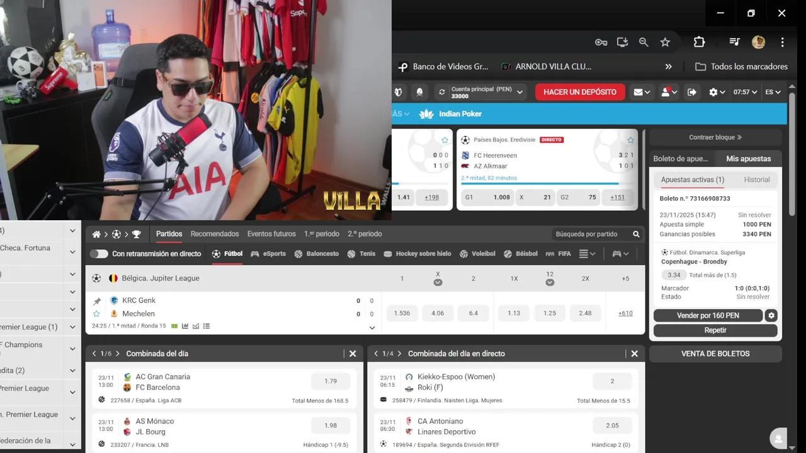Filter by Voleibol sport

click(477, 254)
